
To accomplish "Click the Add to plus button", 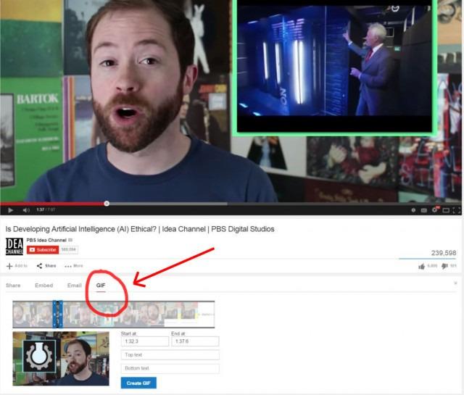I will (17, 266).
